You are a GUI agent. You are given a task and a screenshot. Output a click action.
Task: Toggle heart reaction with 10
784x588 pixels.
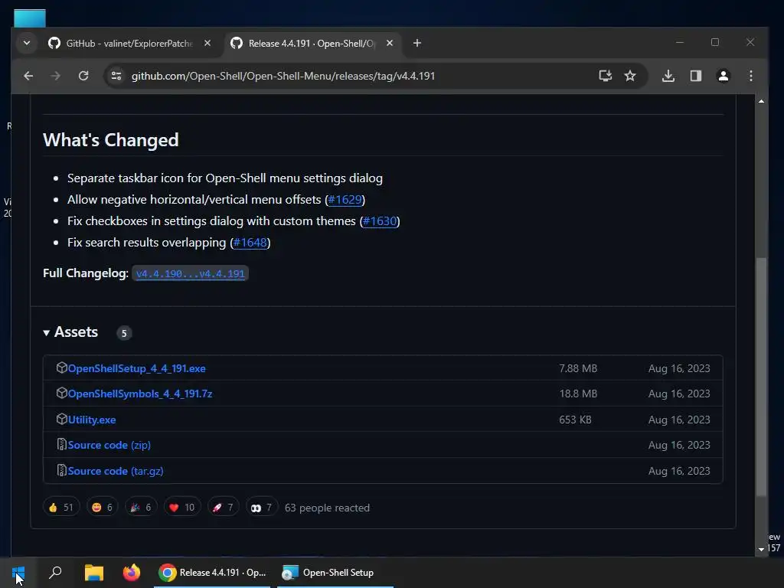tap(182, 508)
